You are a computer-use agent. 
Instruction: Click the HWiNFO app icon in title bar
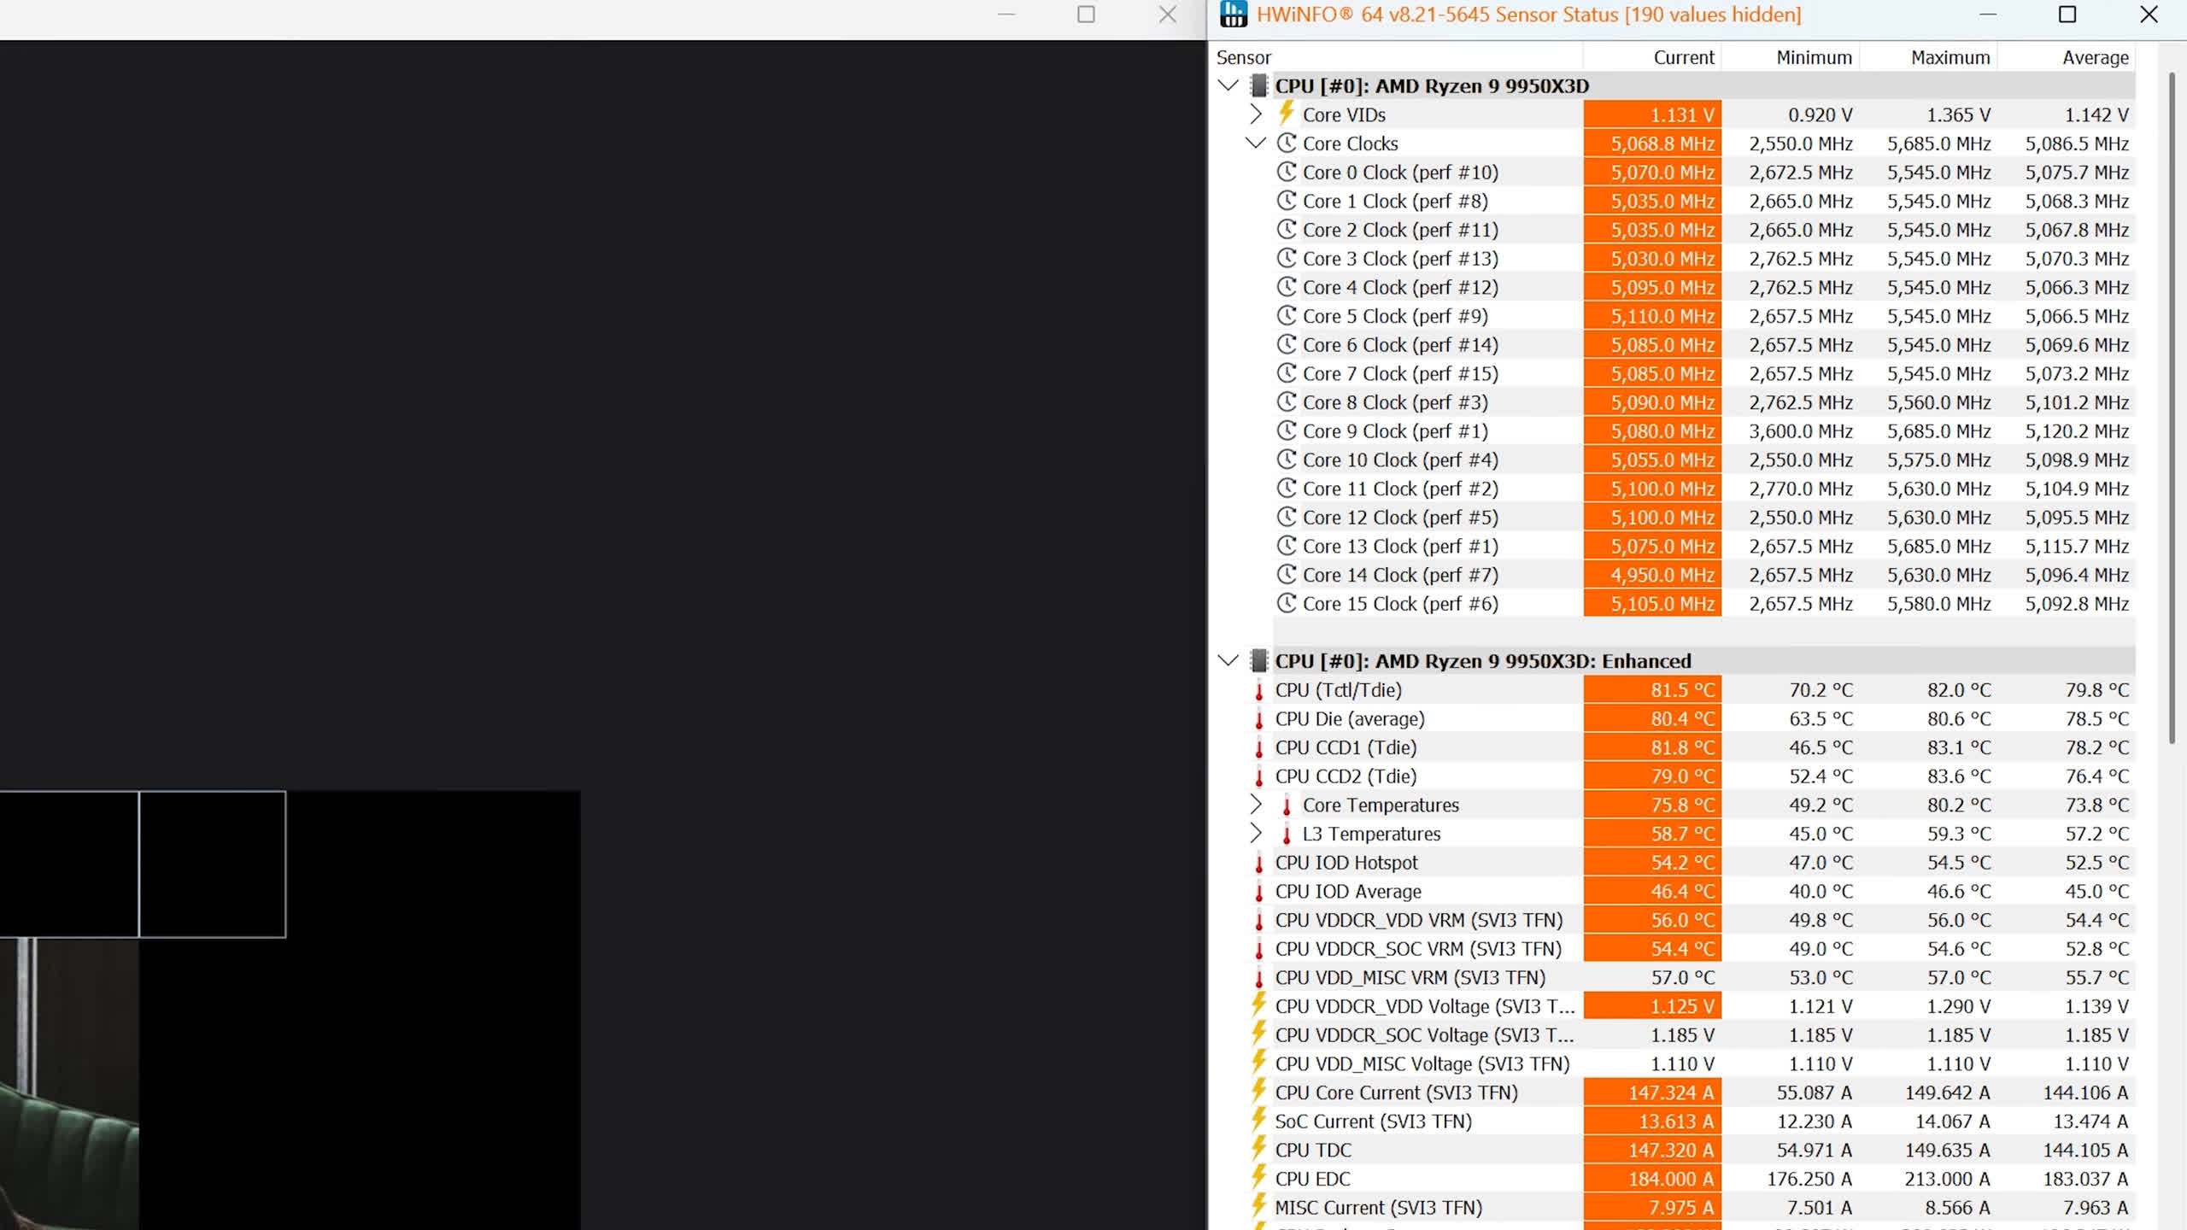(1233, 15)
